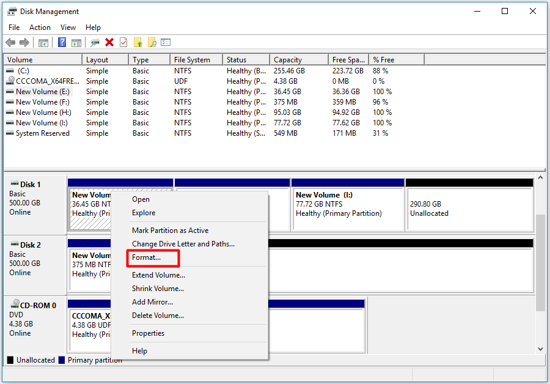Click the drive icon beside (C:) volume
Screen dimensions: 550x384
click(x=10, y=71)
